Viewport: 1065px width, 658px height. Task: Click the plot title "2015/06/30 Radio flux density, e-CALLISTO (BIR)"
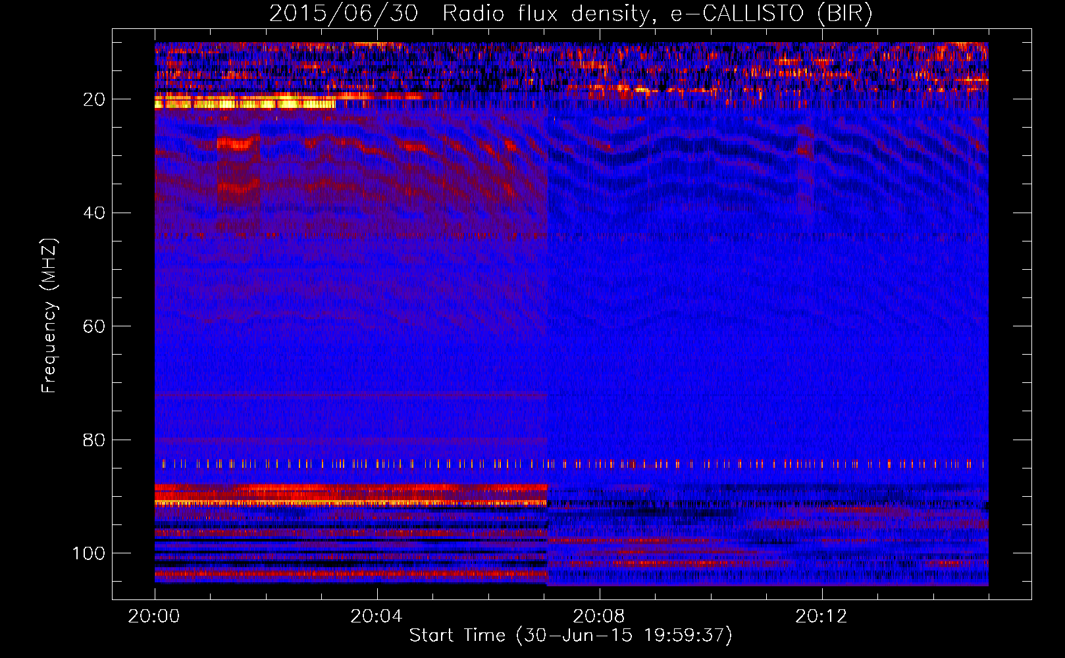pos(571,13)
